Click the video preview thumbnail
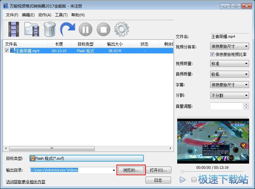 (213, 141)
